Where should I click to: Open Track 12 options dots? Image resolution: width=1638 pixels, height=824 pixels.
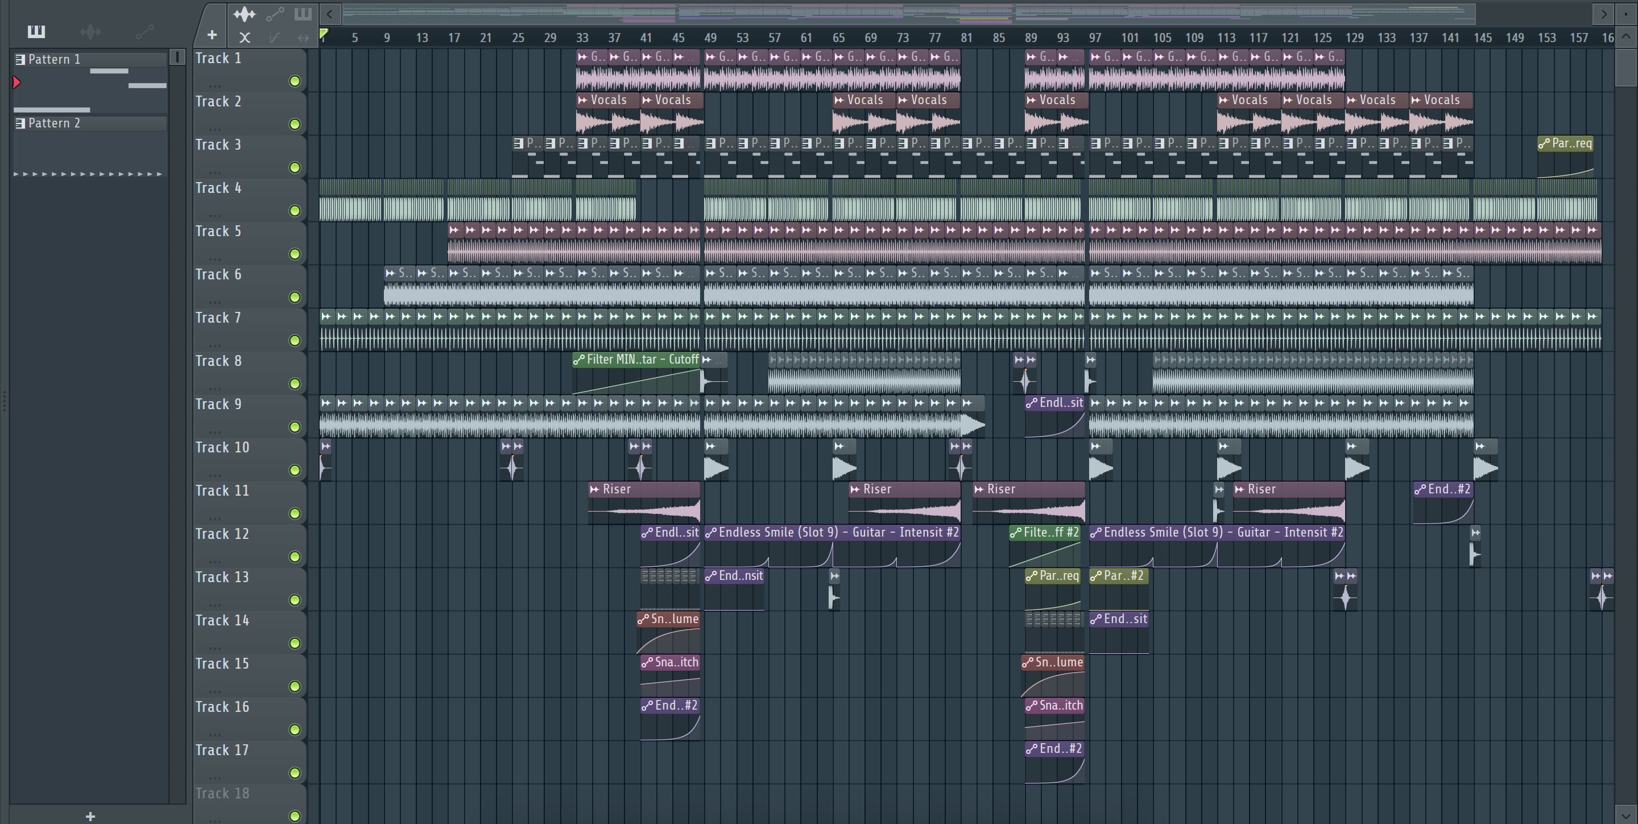pos(215,561)
